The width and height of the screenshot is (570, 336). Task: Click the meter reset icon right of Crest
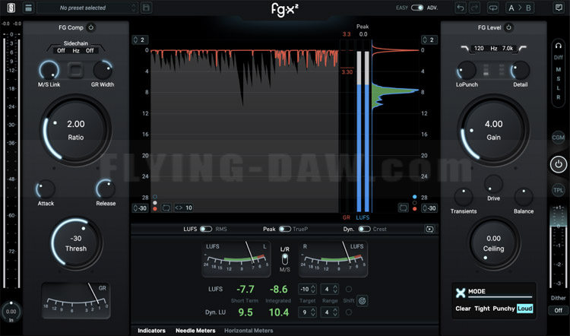click(429, 229)
